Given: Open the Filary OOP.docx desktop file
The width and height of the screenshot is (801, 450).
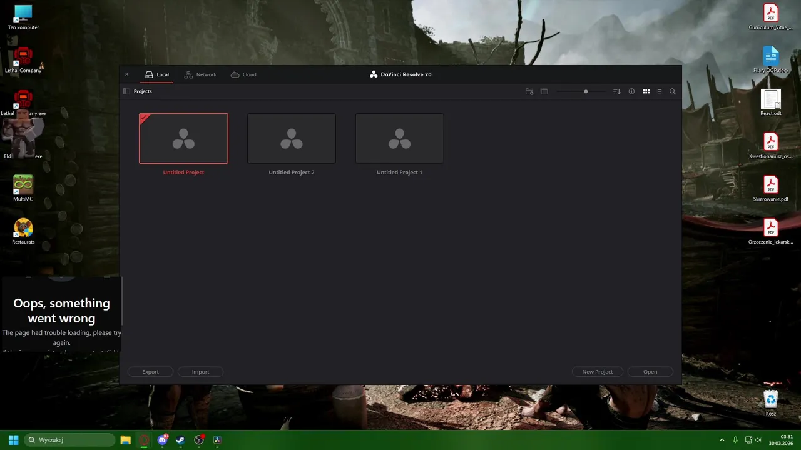Looking at the screenshot, I should point(770,60).
